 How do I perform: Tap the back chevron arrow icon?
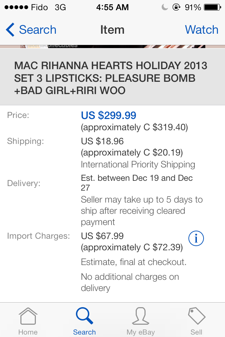point(10,29)
